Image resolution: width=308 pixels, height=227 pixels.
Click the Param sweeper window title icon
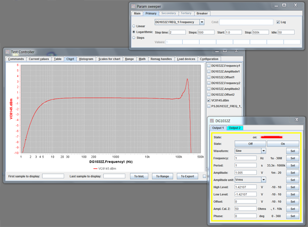pyautogui.click(x=133, y=6)
